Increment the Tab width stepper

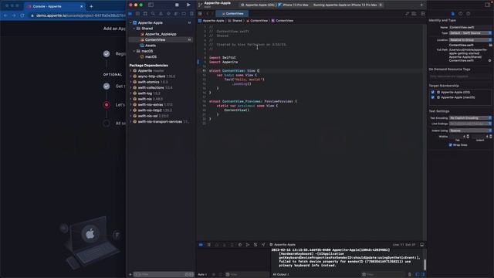[468, 136]
